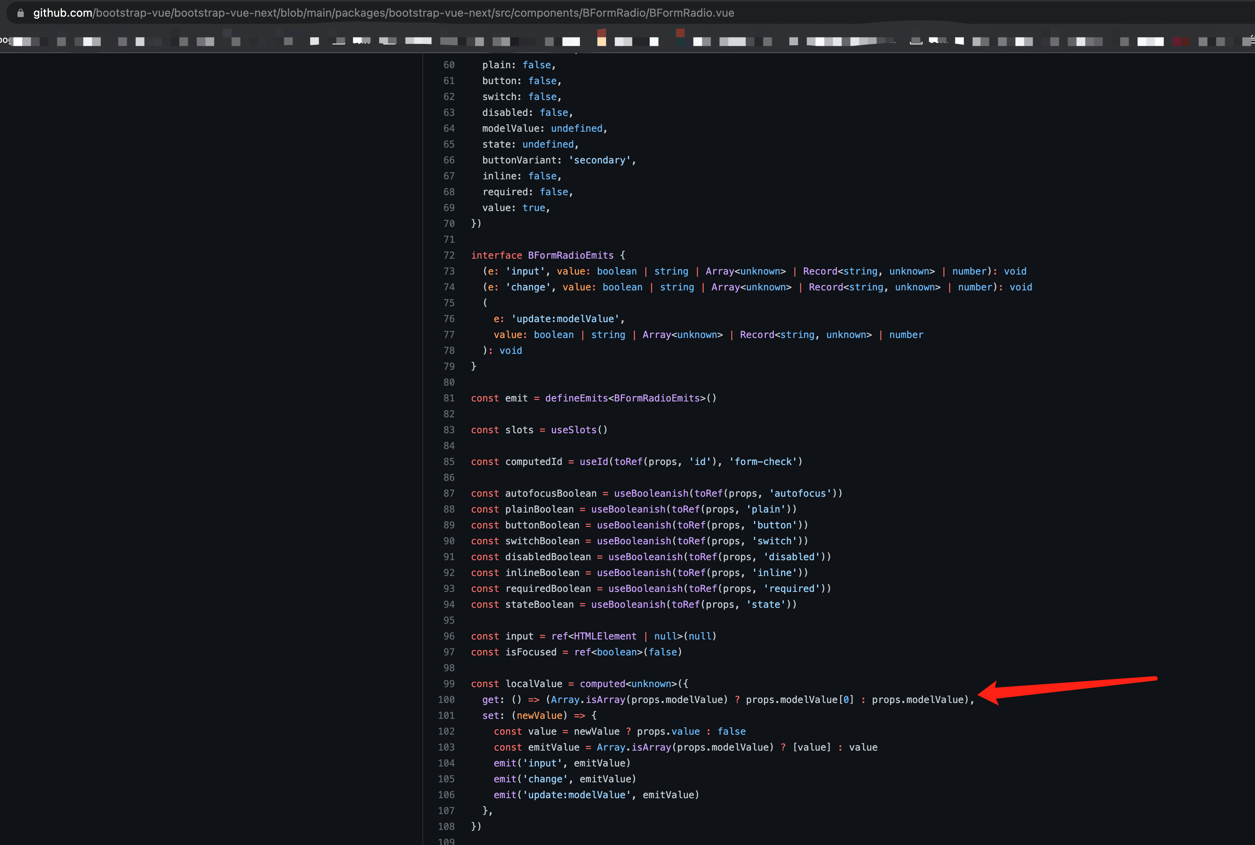This screenshot has width=1255, height=845.
Task: Click the lock icon in the address bar
Action: coord(21,13)
